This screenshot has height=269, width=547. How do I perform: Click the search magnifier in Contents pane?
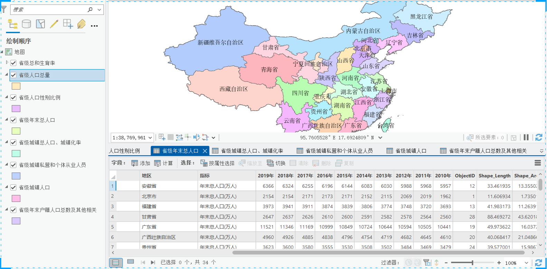(x=90, y=10)
